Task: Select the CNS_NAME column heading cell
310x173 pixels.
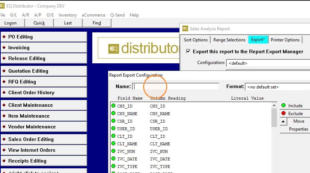Action: pos(160,114)
